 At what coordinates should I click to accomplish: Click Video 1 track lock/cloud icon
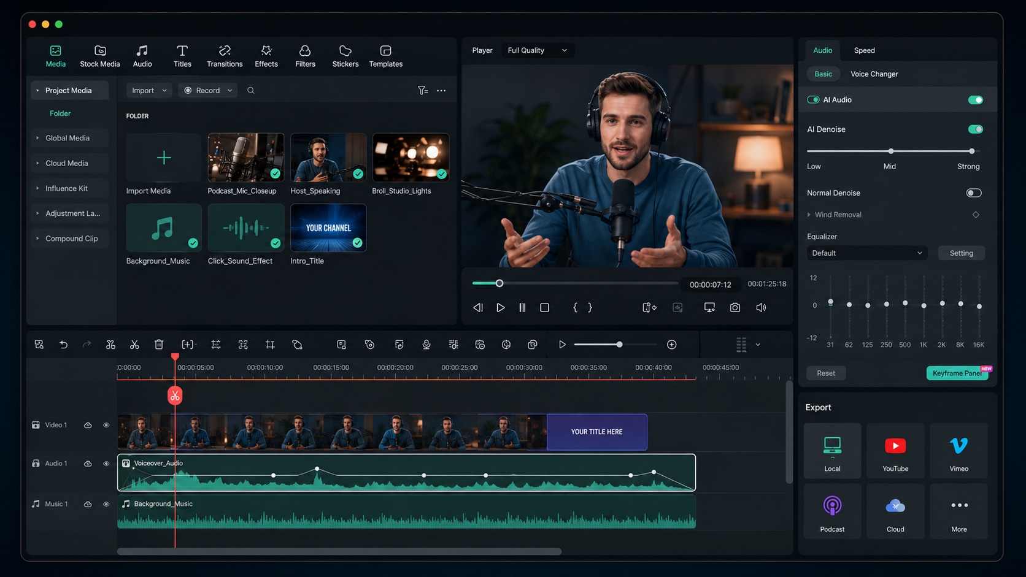[x=88, y=425]
